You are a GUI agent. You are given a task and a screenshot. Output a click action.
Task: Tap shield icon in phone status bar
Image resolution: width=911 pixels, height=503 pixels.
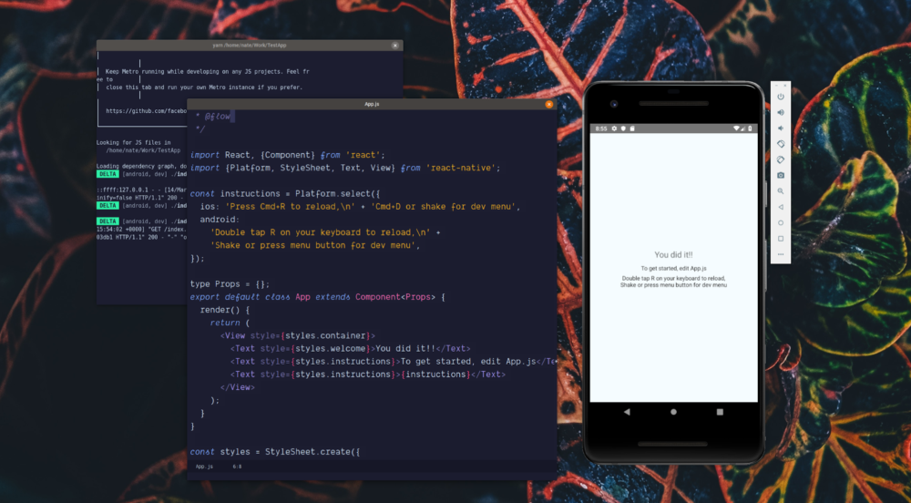coord(623,128)
